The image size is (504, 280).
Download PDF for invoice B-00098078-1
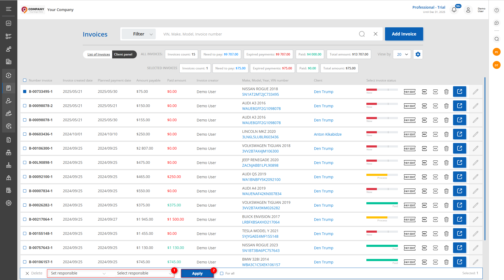(x=435, y=120)
